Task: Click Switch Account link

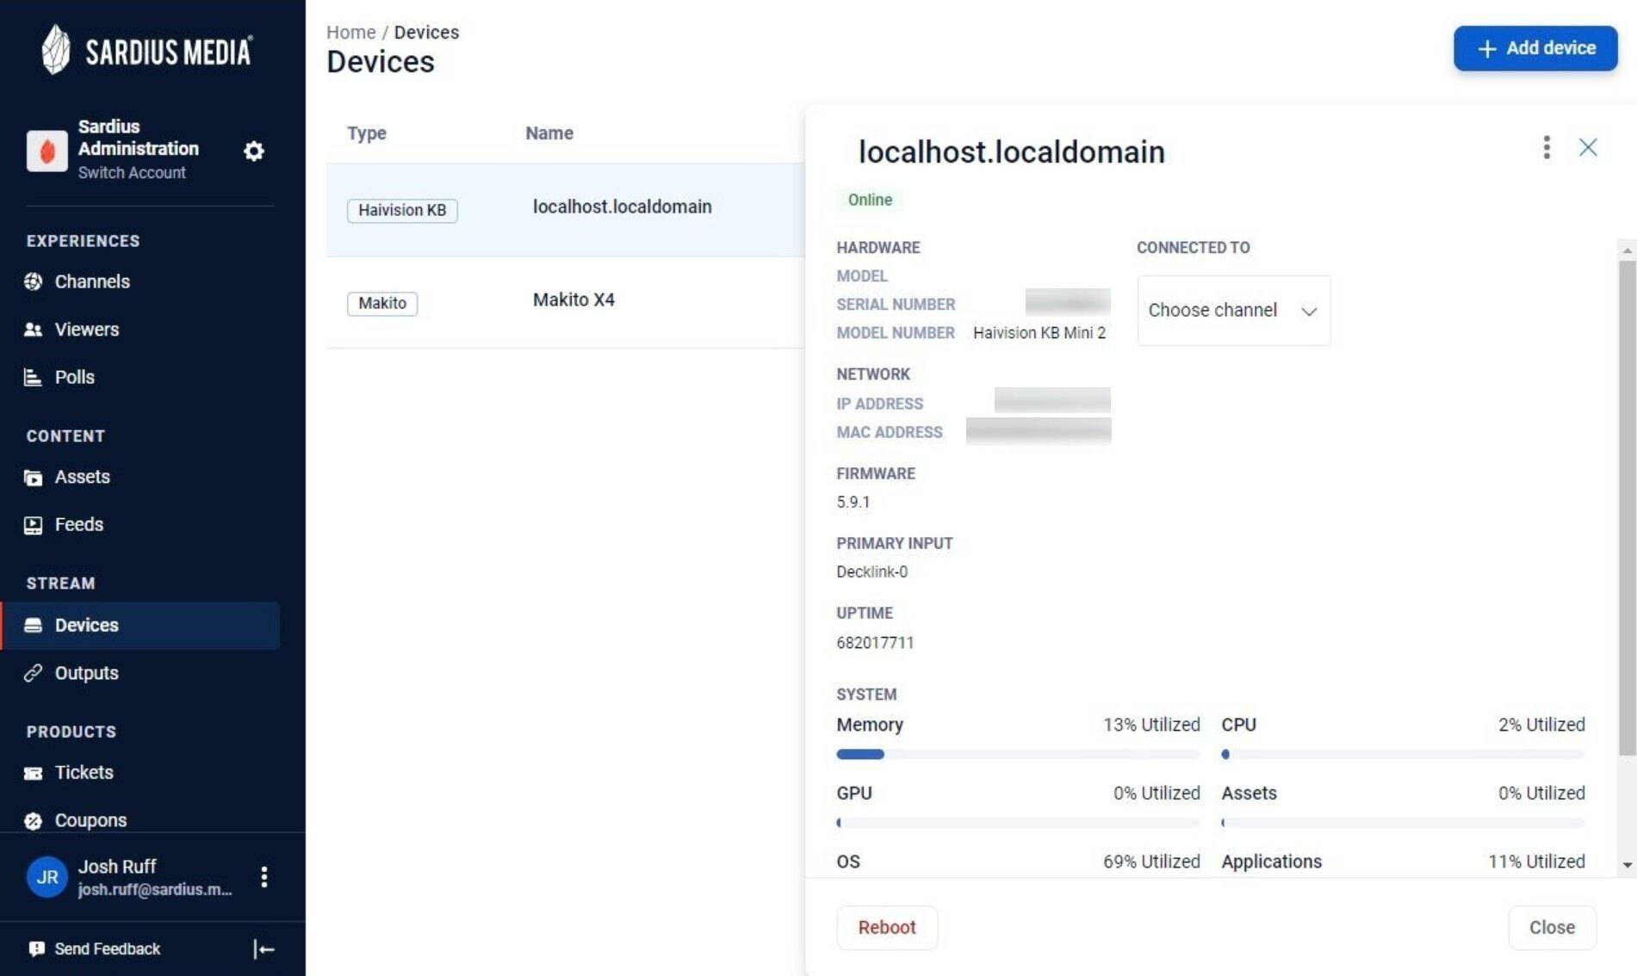Action: click(x=132, y=173)
